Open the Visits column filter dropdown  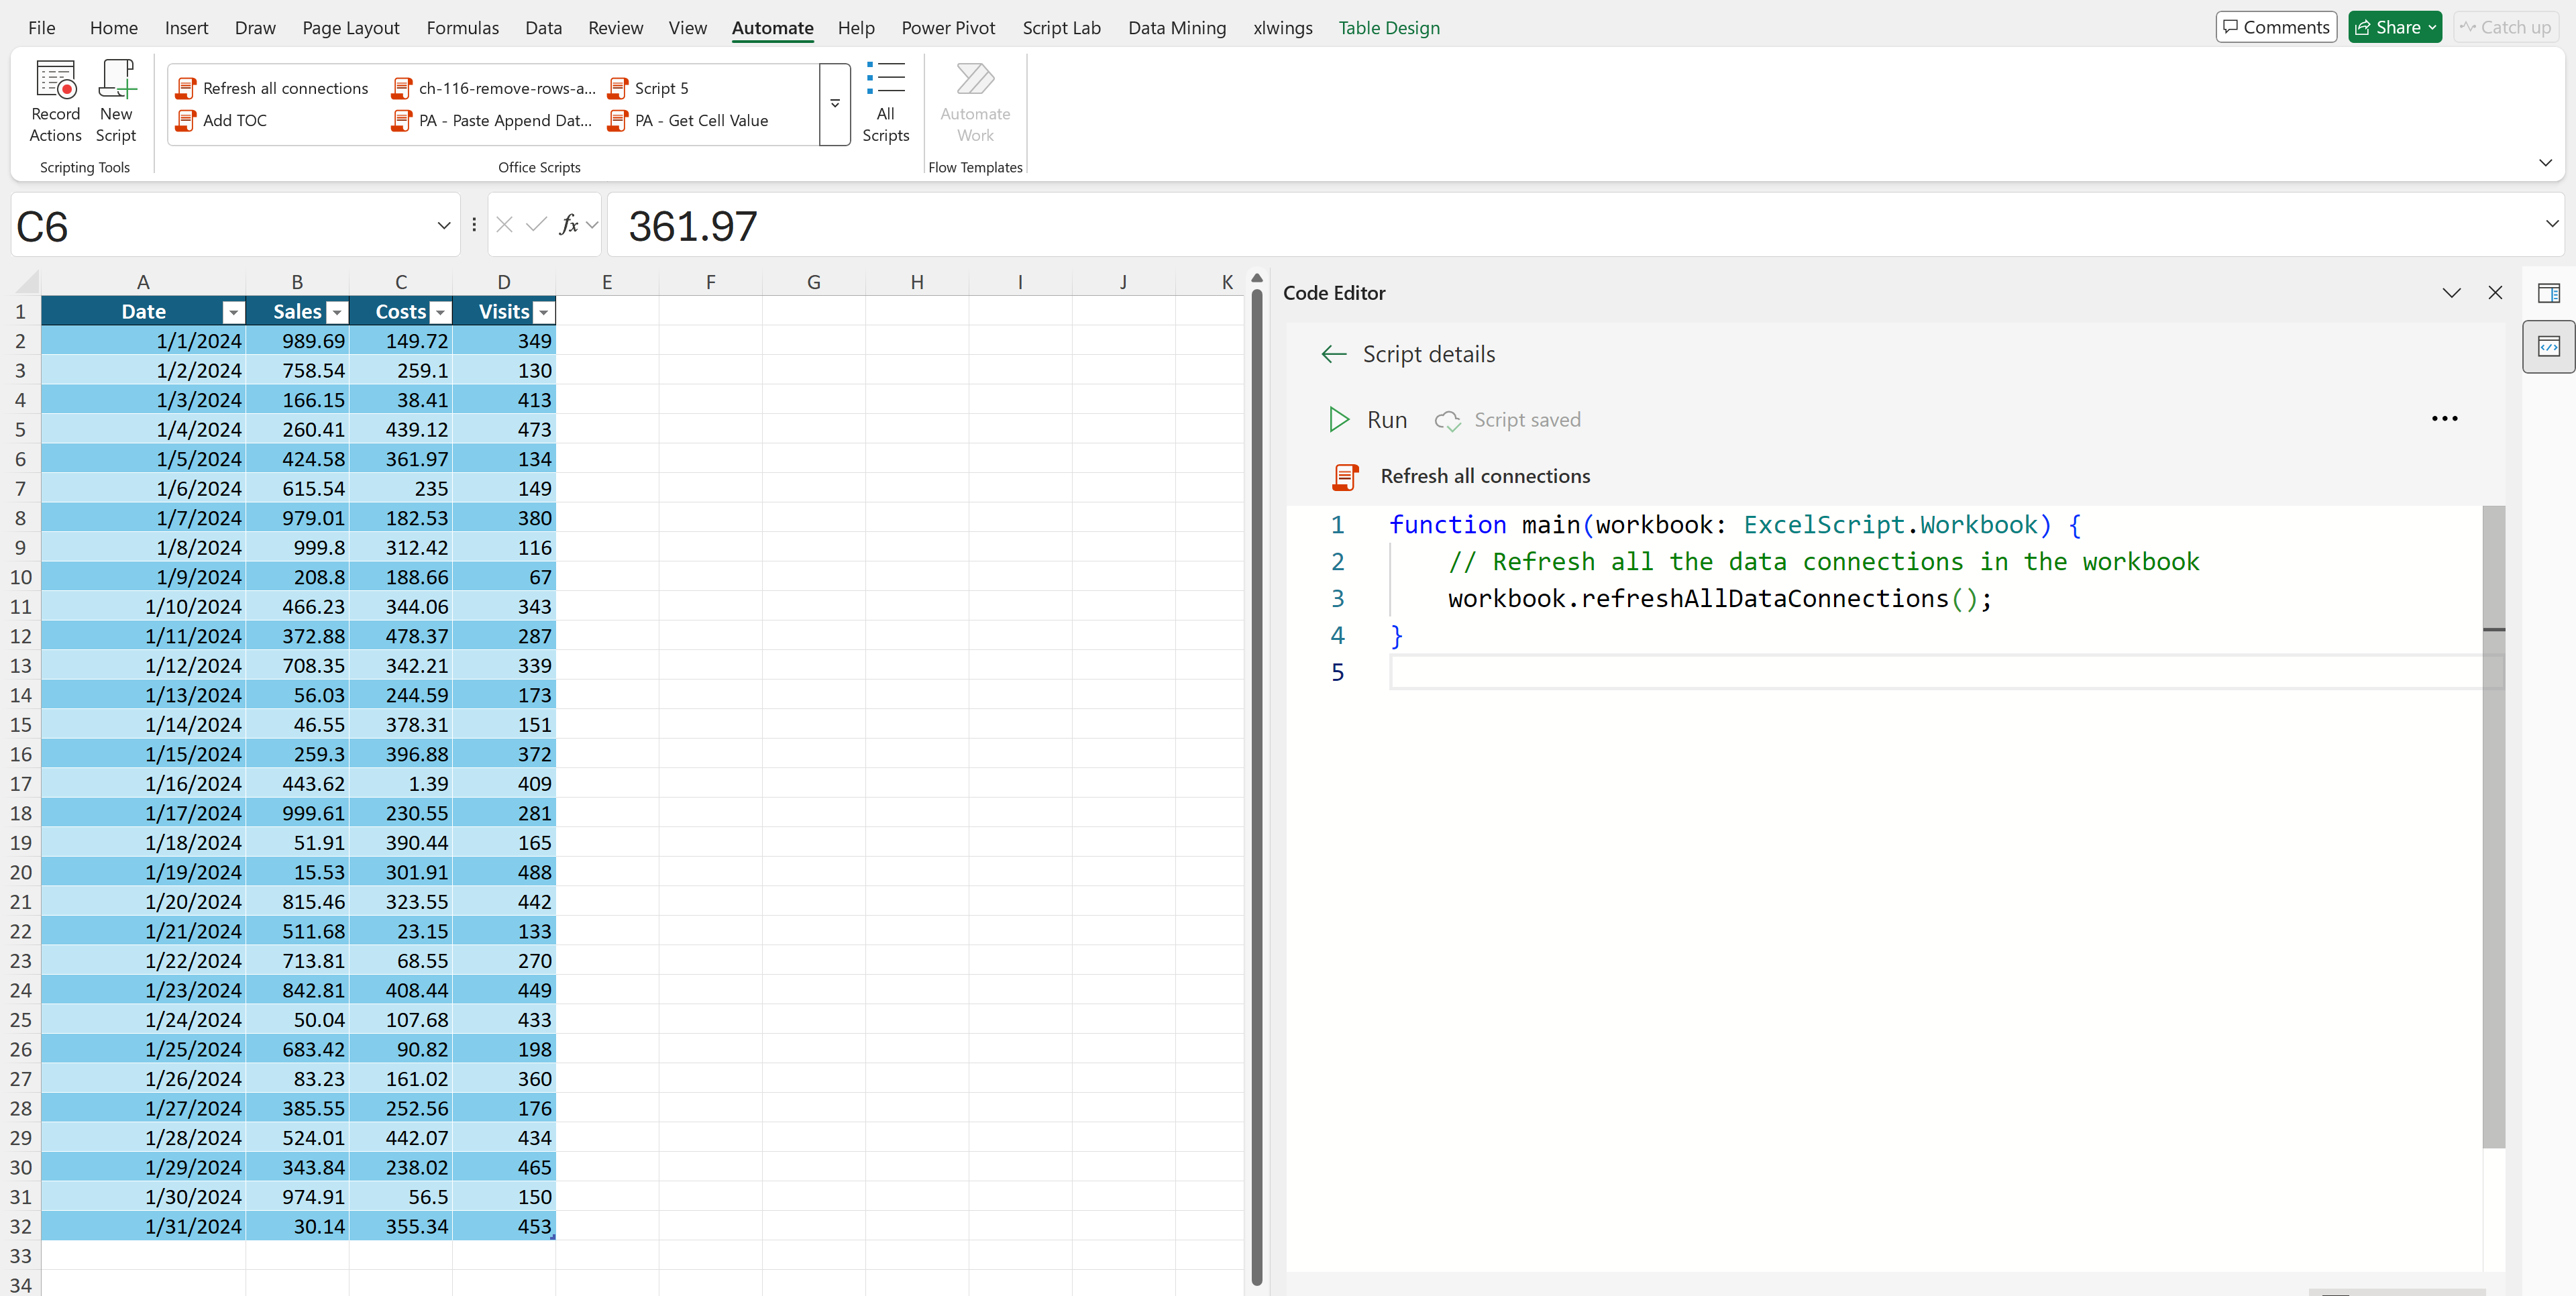(543, 313)
